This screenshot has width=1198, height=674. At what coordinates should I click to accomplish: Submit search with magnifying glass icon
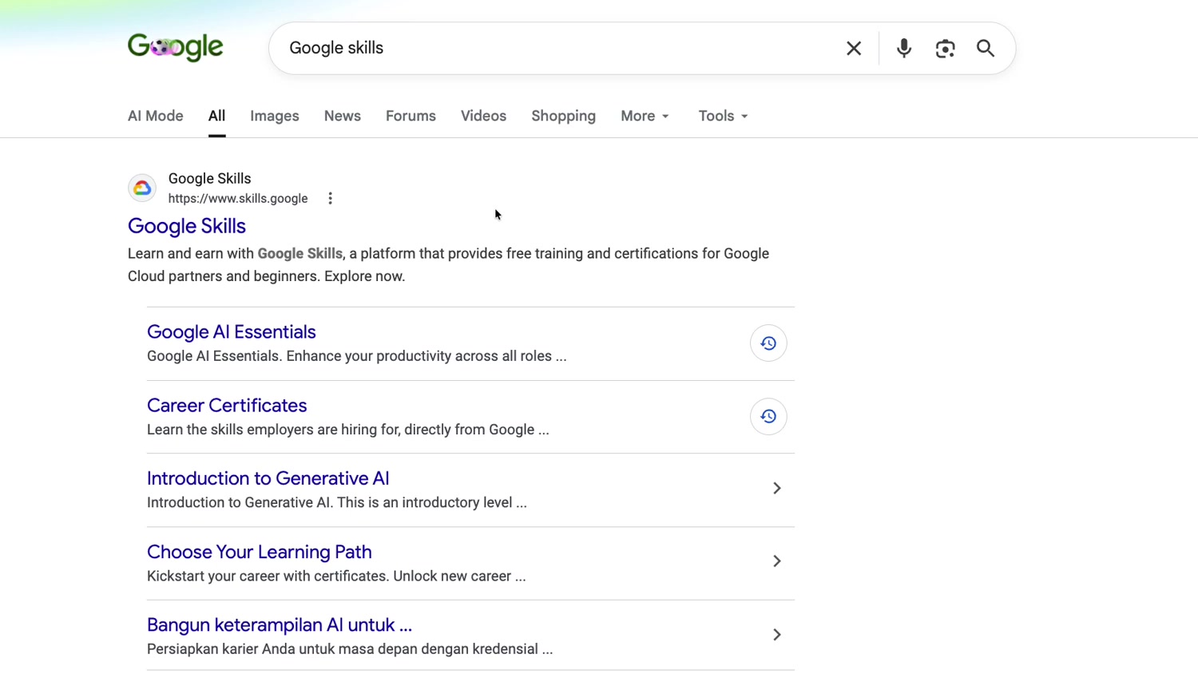point(986,49)
